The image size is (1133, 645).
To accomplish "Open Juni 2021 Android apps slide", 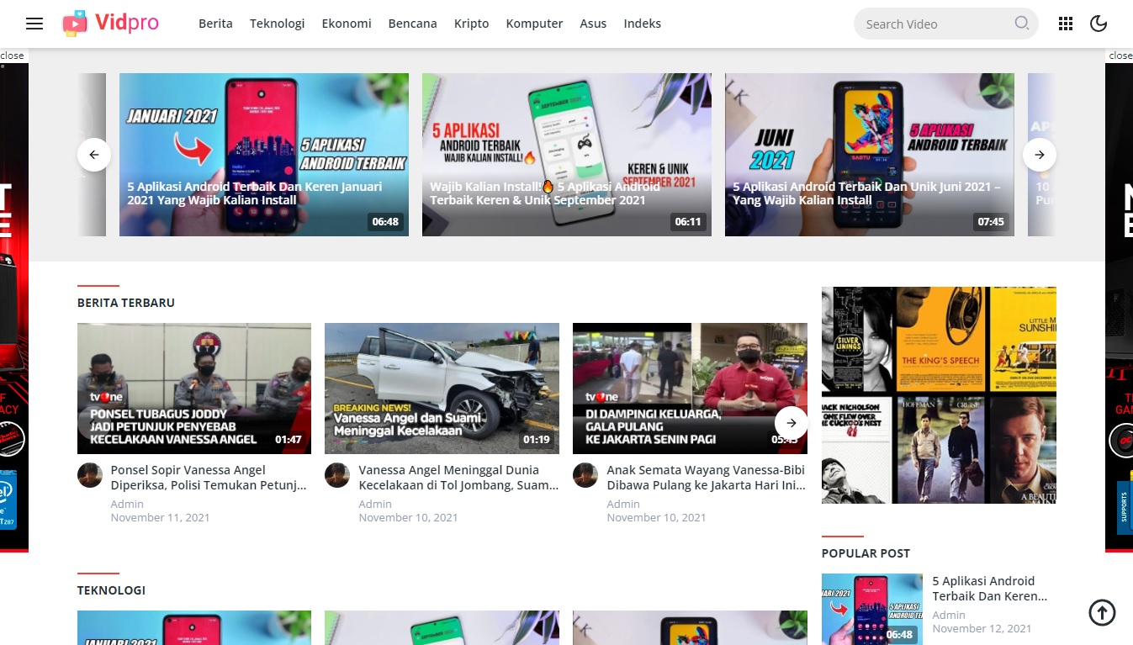I will (x=870, y=155).
